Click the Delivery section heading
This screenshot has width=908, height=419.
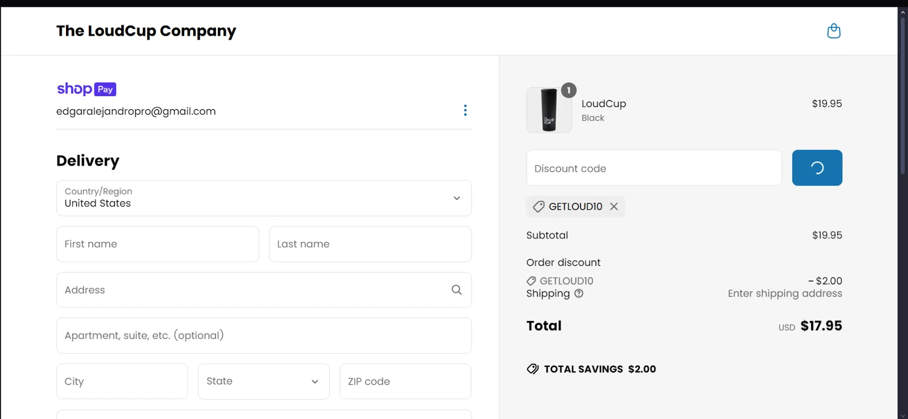pyautogui.click(x=88, y=161)
